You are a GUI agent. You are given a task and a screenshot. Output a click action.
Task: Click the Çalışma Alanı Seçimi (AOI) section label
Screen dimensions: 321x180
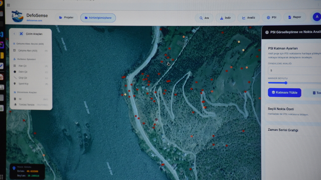click(x=30, y=43)
